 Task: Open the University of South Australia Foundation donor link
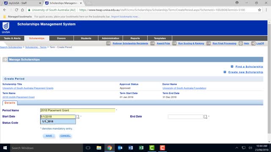point(184,88)
